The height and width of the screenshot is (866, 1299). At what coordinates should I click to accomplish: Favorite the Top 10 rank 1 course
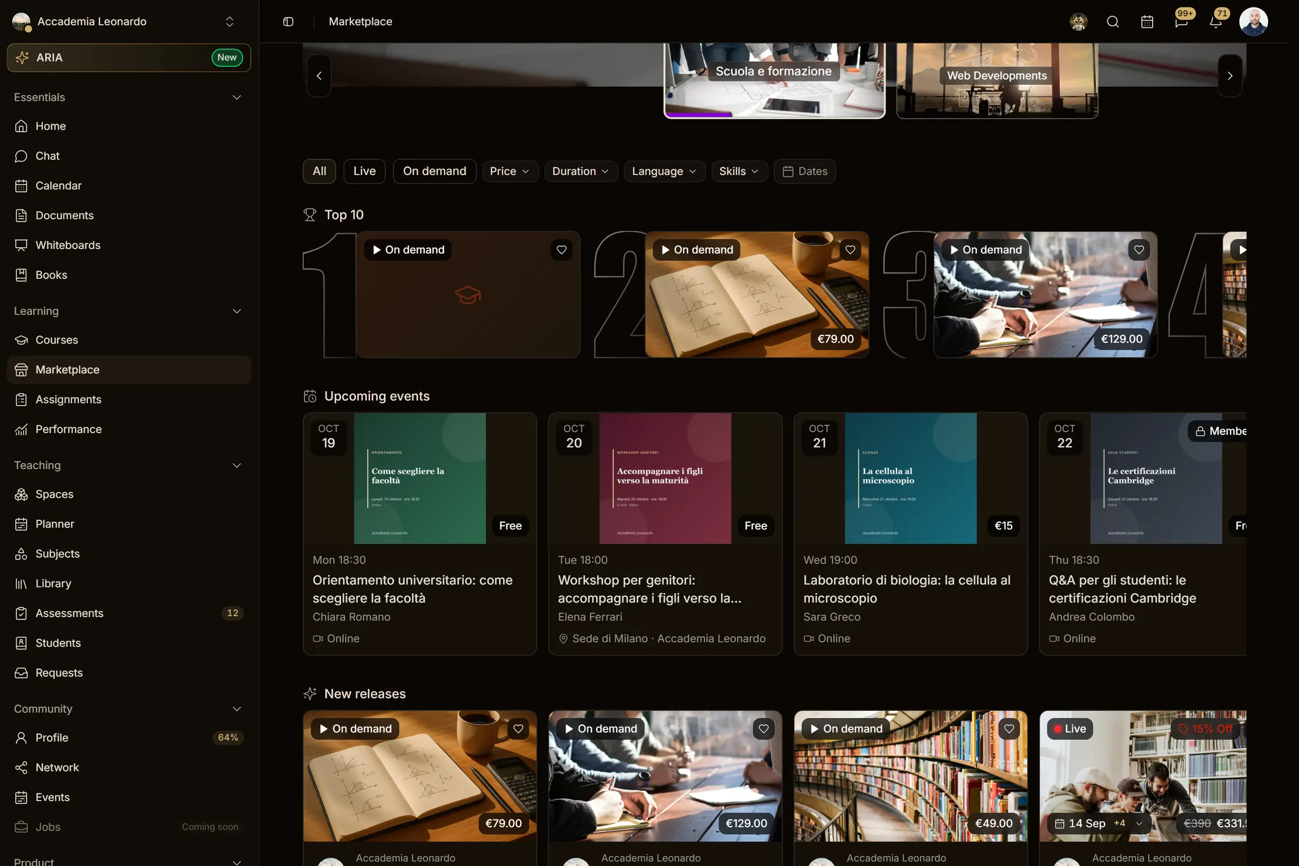click(x=562, y=250)
